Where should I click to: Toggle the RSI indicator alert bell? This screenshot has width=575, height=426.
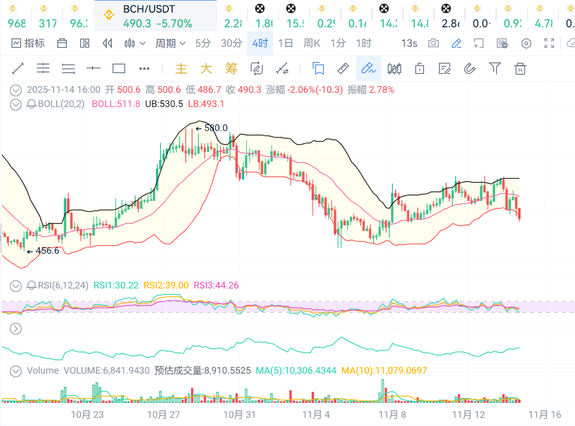tap(31, 286)
